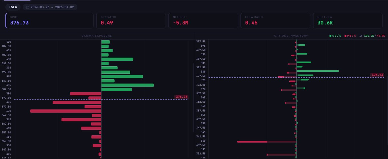Viewport: 388px width, 159px height.
Task: Click the red 340 strike options inventory bar
Action: (x=252, y=141)
